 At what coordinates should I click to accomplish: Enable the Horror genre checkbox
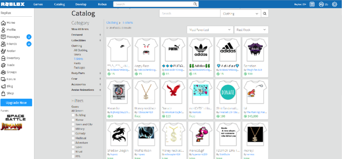[x=73, y=120]
